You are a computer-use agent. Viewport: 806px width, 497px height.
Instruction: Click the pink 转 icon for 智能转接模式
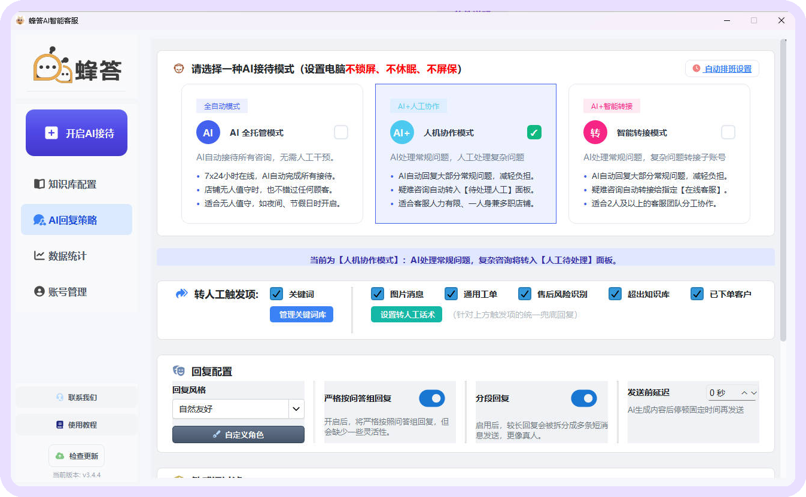(x=595, y=133)
